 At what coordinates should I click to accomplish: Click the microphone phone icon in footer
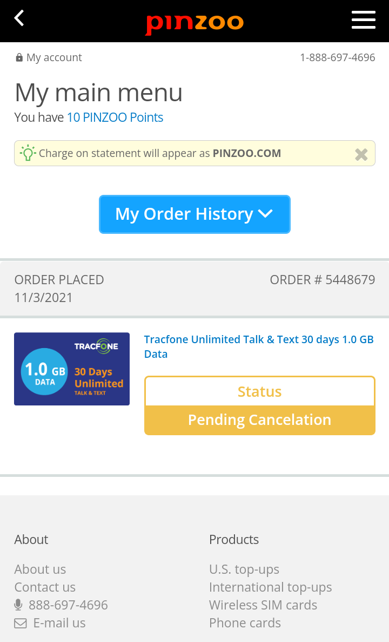[18, 605]
